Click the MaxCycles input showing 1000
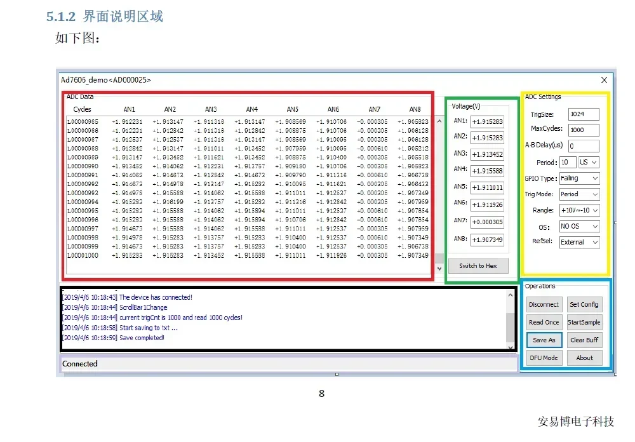The height and width of the screenshot is (442, 635). [x=582, y=130]
